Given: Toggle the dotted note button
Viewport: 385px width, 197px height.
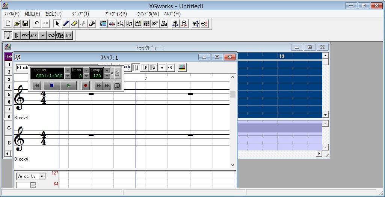Looking at the screenshot, I should (162, 68).
